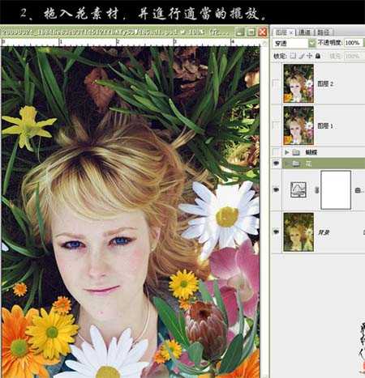The image size is (365, 378).
Task: Select the 图层 1 layer thumbnail
Action: (298, 125)
